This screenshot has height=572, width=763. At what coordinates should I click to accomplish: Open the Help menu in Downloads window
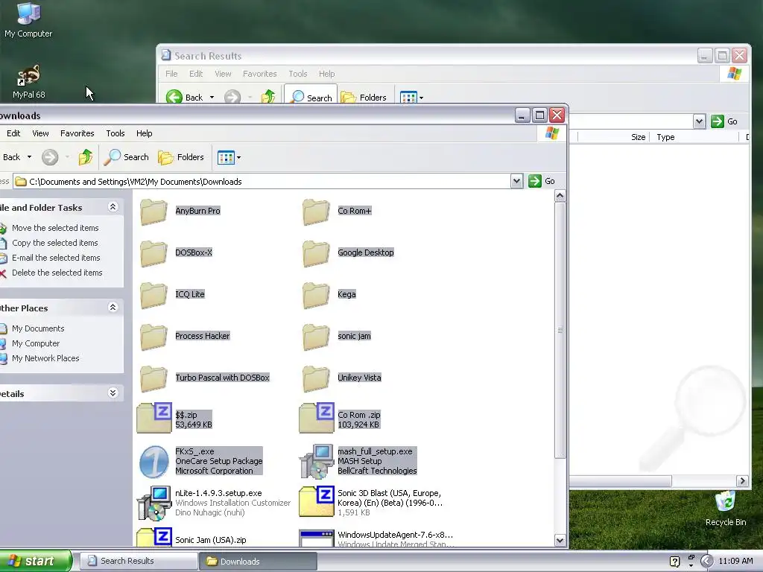click(144, 133)
